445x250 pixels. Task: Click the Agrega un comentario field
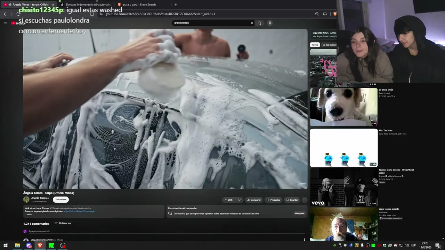(167, 231)
